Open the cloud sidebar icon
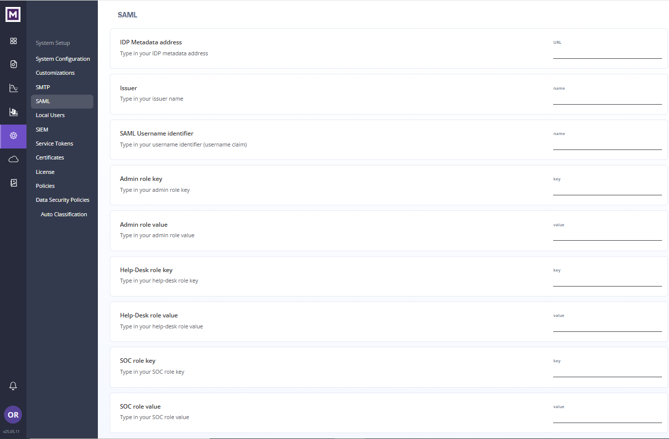The height and width of the screenshot is (439, 669). (x=13, y=159)
